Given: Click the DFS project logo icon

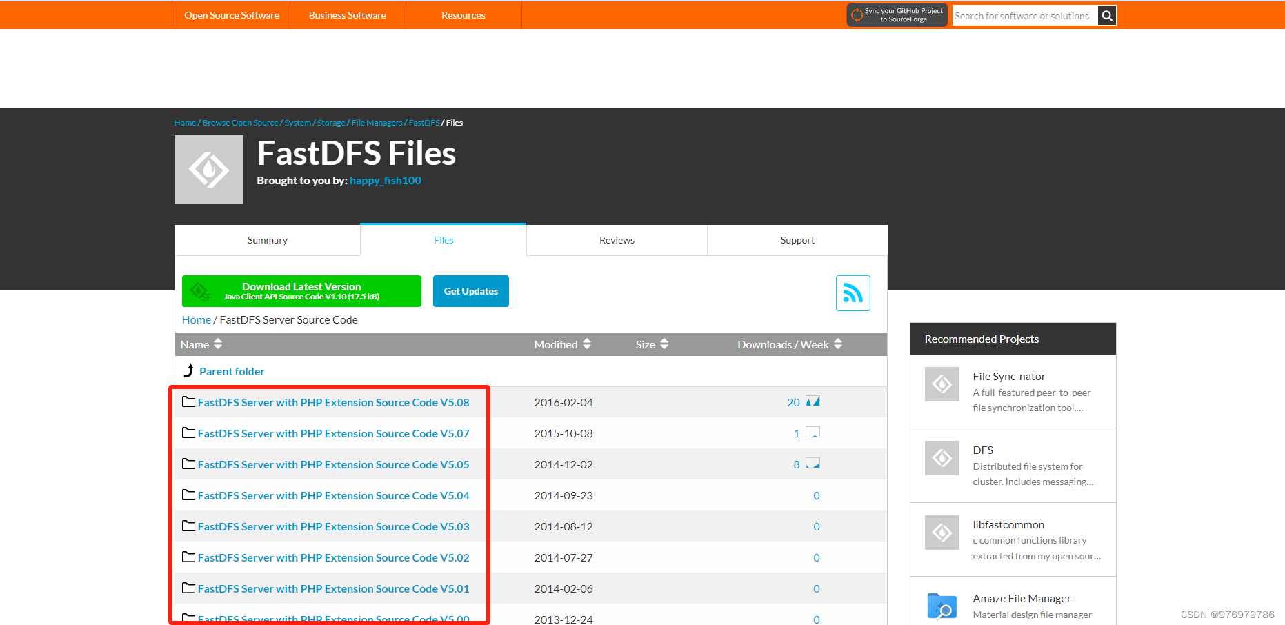Looking at the screenshot, I should 942,458.
